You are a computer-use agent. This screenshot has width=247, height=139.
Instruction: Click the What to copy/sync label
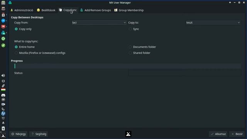(26, 41)
